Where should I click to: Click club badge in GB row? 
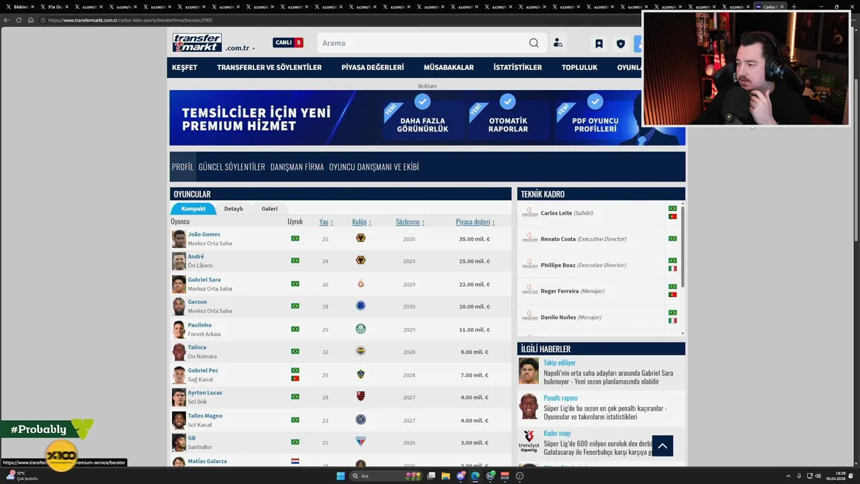point(361,442)
